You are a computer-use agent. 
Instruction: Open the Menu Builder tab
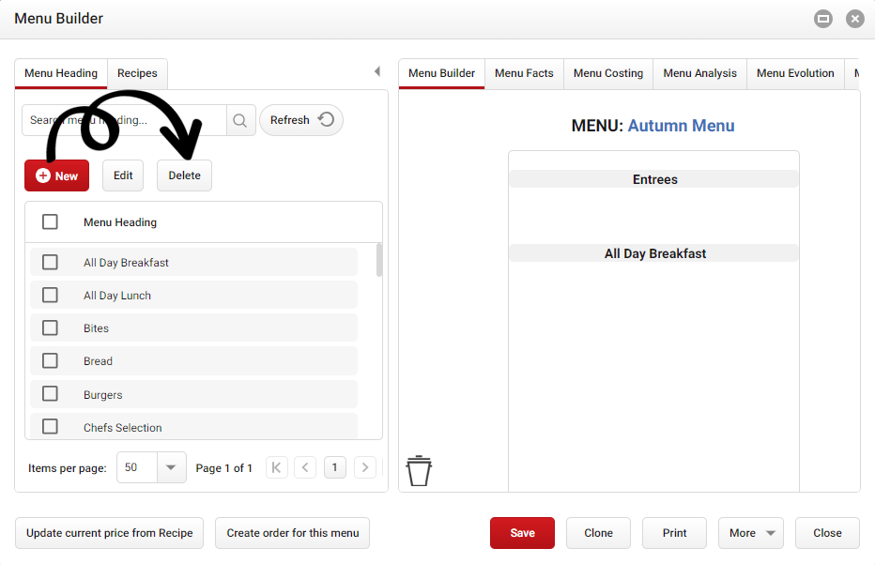[x=441, y=73]
